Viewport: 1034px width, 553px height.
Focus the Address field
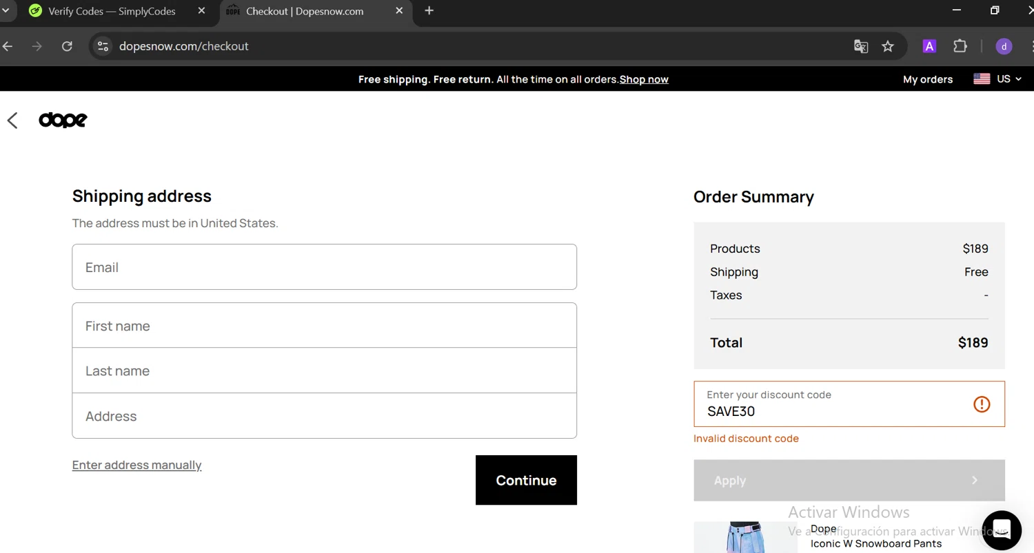(x=324, y=416)
